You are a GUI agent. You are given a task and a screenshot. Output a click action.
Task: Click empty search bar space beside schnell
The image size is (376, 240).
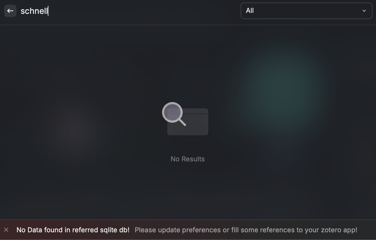pos(141,11)
